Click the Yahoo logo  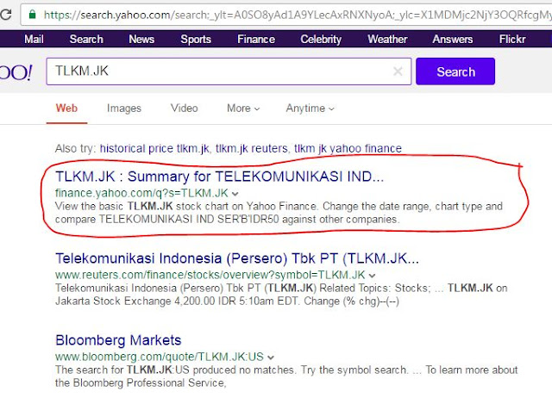pos(16,72)
